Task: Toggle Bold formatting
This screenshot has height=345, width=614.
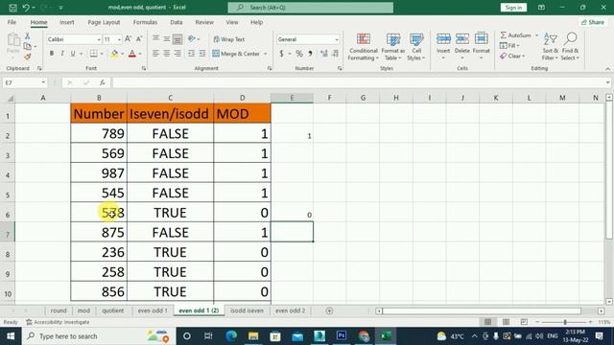Action: 51,54
